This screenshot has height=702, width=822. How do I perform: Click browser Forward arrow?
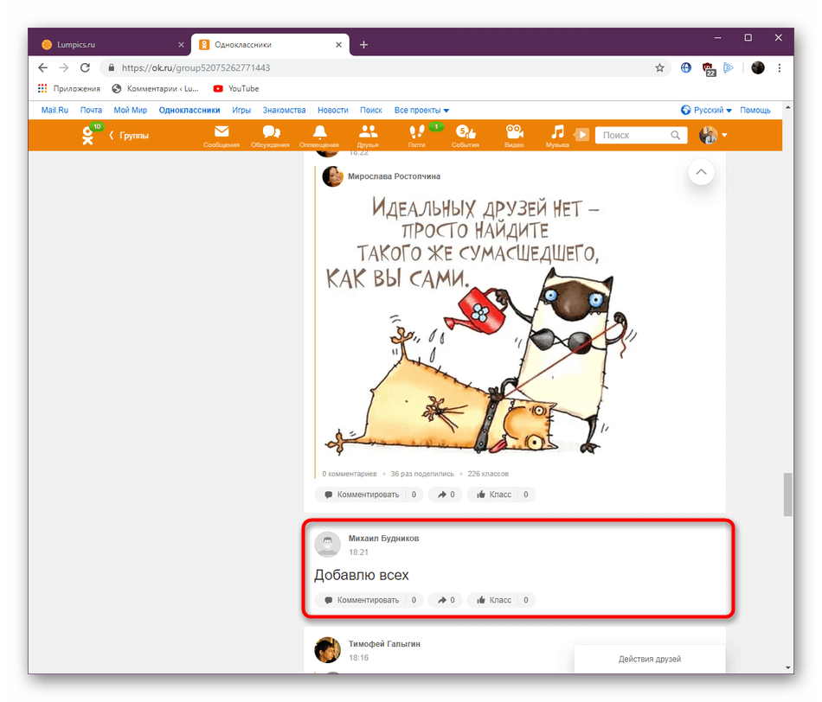[x=64, y=67]
